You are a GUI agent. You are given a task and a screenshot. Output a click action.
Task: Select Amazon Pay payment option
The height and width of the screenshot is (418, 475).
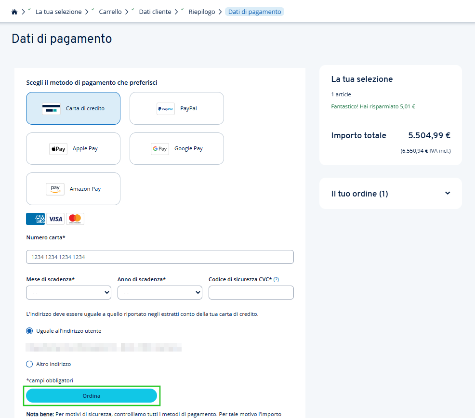click(x=73, y=188)
